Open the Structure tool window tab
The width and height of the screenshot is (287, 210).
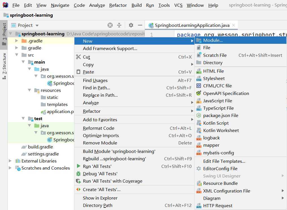(x=4, y=64)
